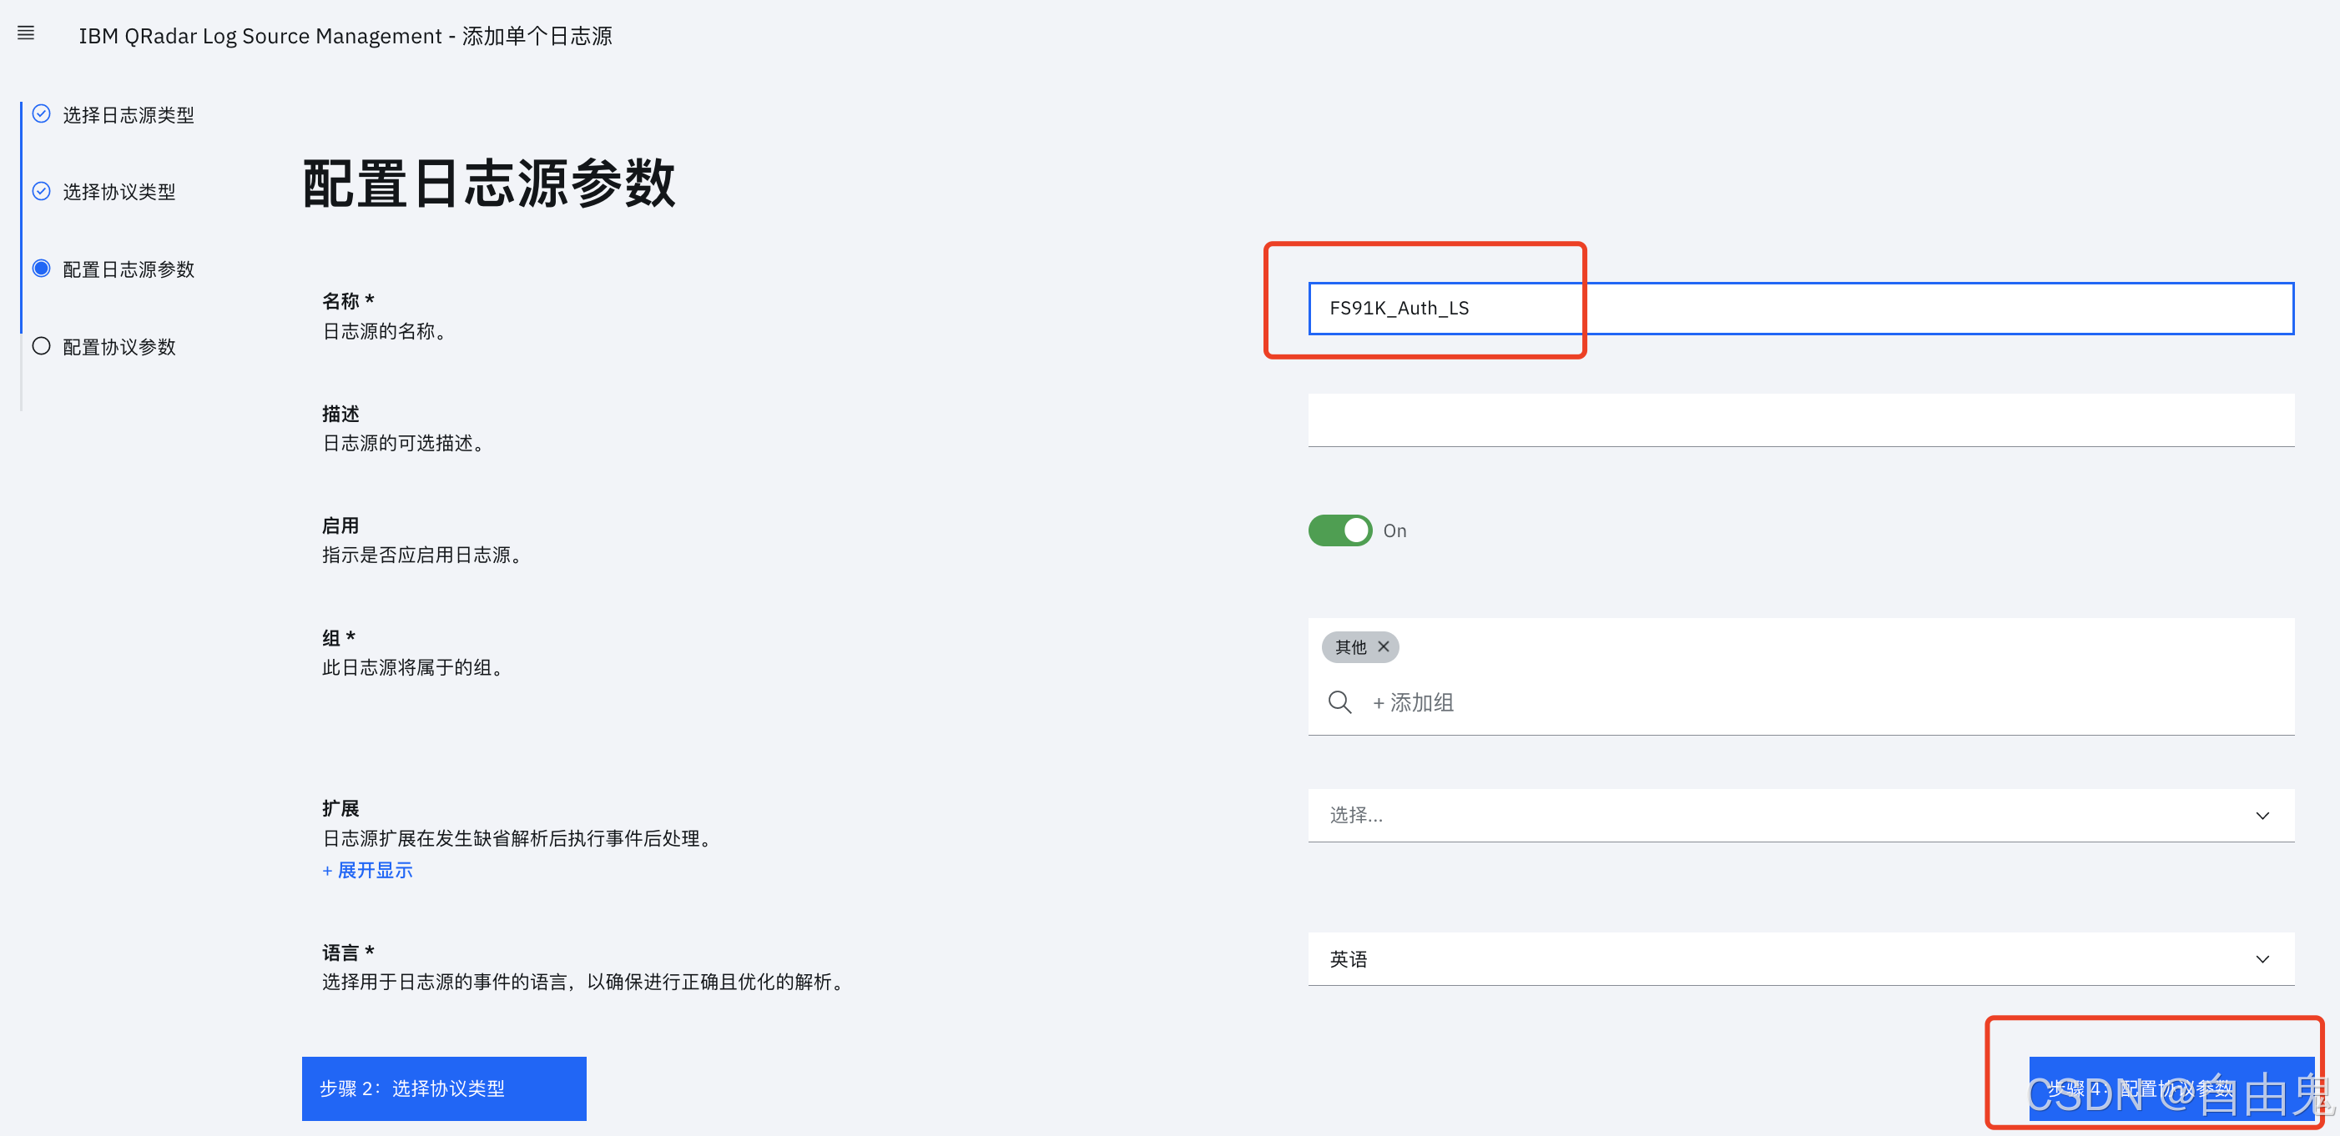
Task: Click the checkmark icon for 选择日志源类型
Action: 41,113
